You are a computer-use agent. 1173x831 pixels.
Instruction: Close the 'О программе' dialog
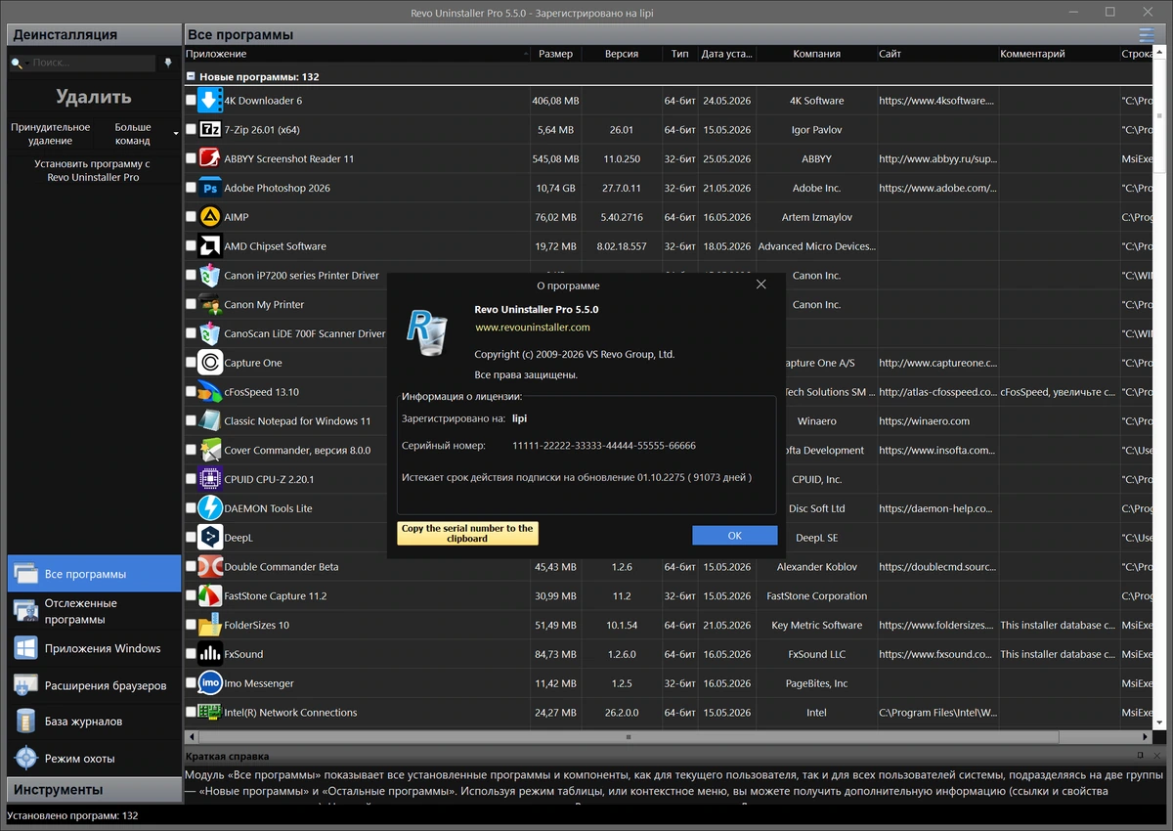coord(761,284)
